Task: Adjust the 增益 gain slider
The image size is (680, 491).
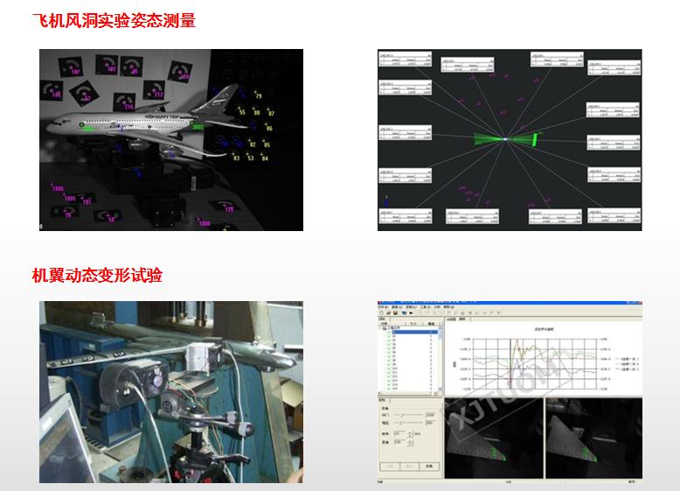Action: point(407,423)
